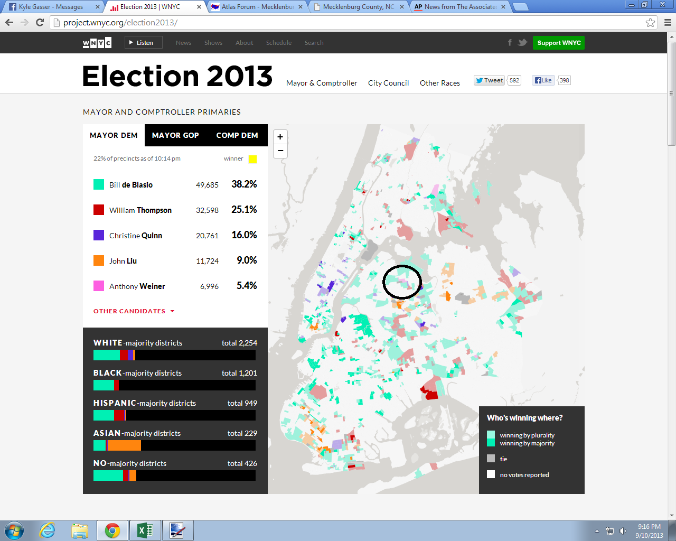Screen dimensions: 676x541
Task: Switch to Chrome in taskbar
Action: (x=112, y=530)
